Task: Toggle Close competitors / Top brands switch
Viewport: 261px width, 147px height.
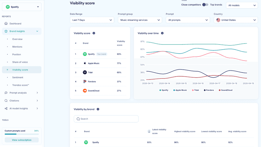Action: (x=205, y=5)
